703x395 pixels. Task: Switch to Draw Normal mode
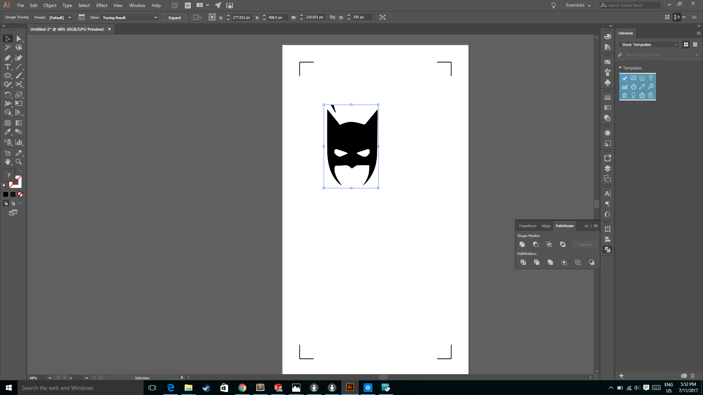(x=6, y=203)
